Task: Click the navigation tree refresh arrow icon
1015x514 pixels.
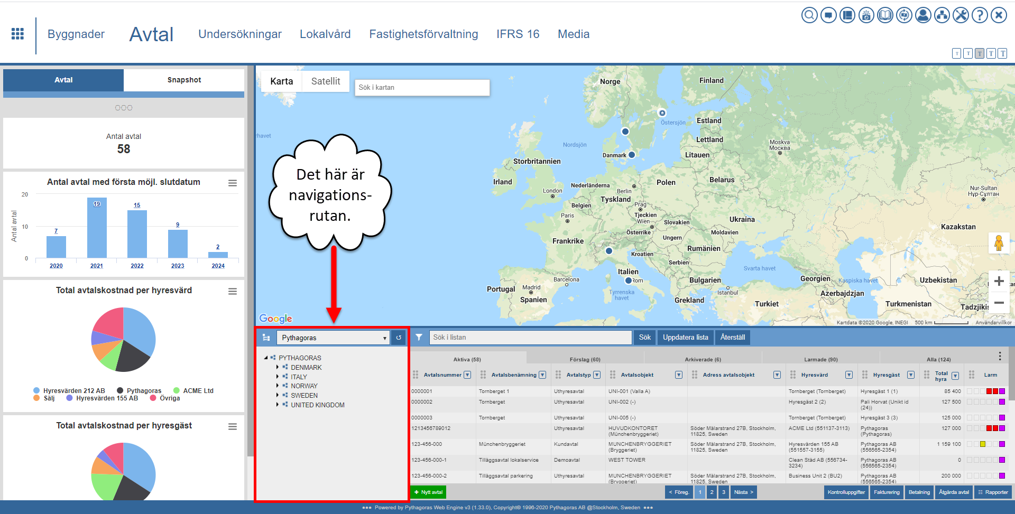Action: (x=399, y=338)
